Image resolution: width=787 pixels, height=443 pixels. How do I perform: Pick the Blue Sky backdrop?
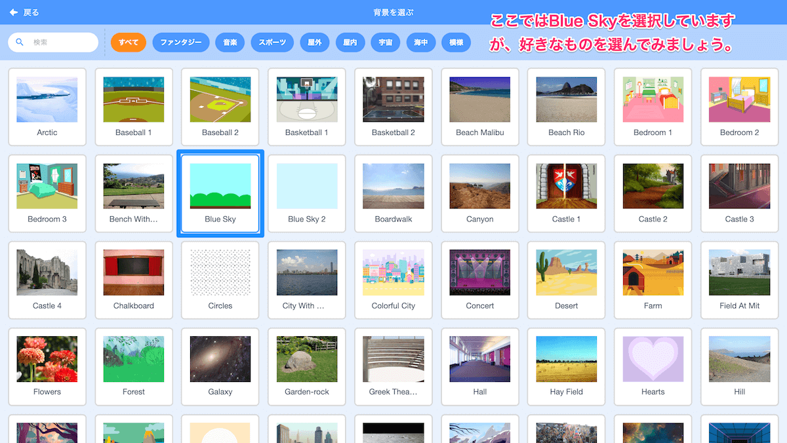220,193
